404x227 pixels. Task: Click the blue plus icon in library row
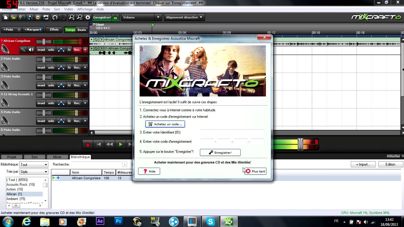point(58,178)
